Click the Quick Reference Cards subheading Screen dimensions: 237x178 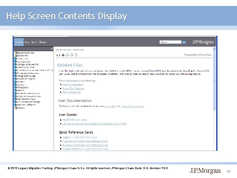76,132
